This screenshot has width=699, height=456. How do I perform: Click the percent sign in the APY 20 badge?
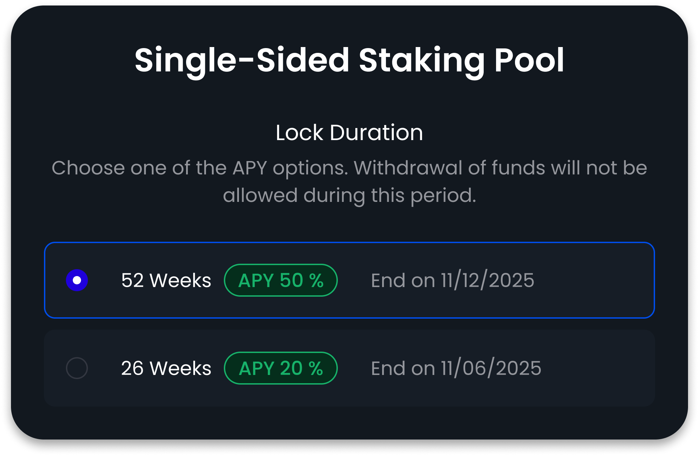[316, 368]
